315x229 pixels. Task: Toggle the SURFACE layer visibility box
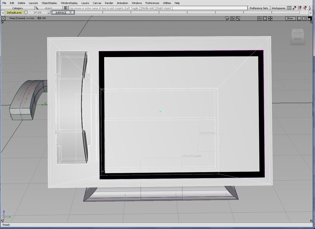point(72,12)
